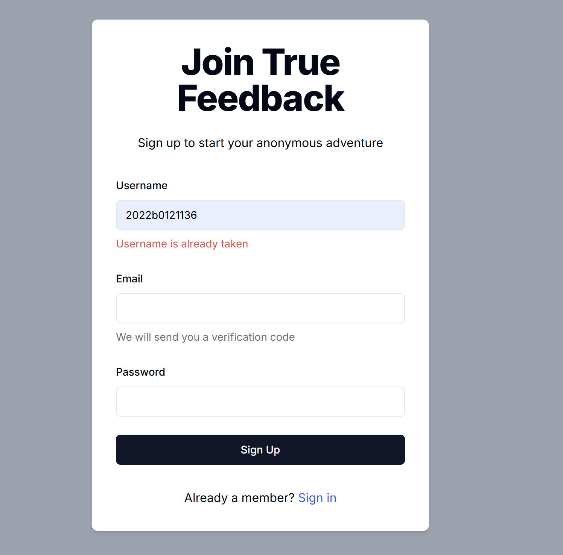Image resolution: width=563 pixels, height=555 pixels.
Task: Click the word 'Feedback' in the heading
Action: coord(260,99)
